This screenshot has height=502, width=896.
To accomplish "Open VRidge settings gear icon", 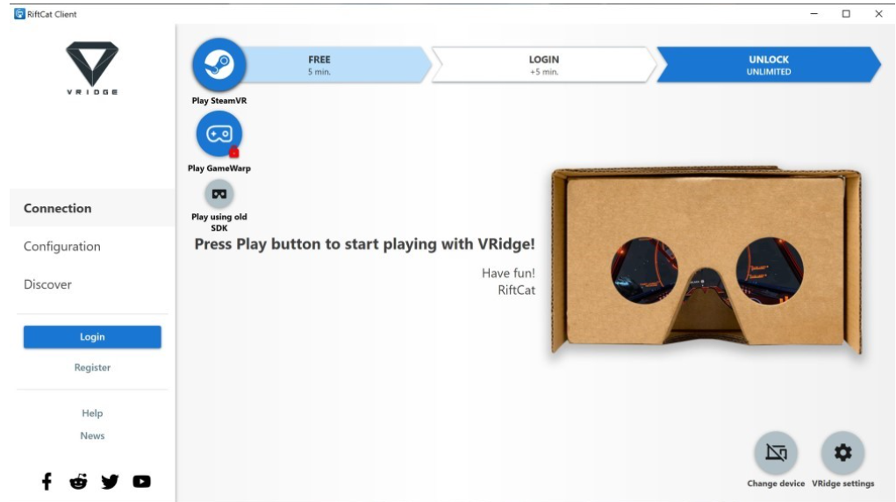I will click(842, 453).
